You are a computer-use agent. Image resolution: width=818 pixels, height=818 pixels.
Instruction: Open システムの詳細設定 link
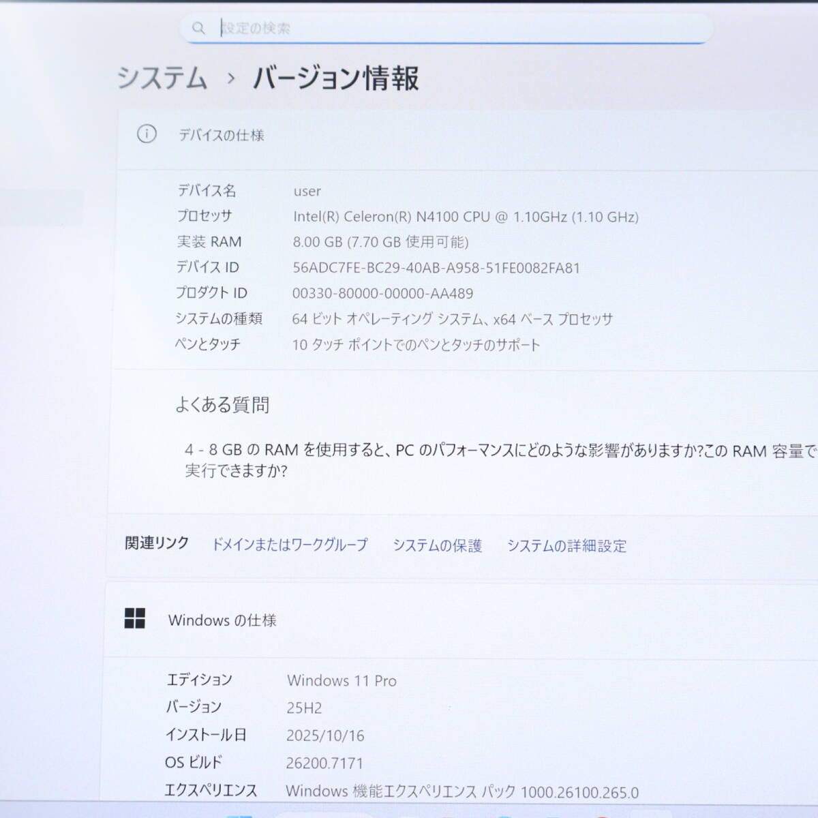(566, 546)
